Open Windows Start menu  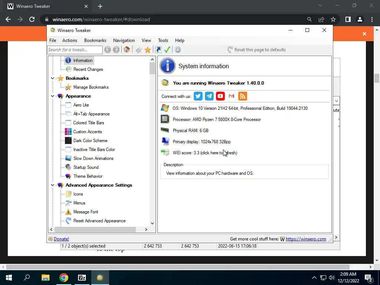click(x=9, y=278)
